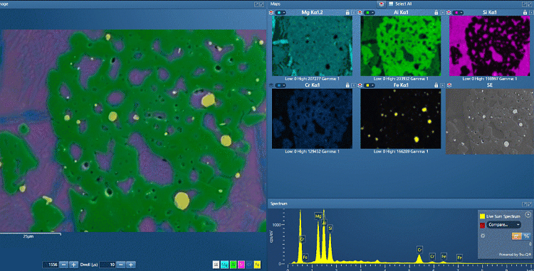Pop out the Maps panel
Viewport: 534px width, 271px height.
(525, 4)
